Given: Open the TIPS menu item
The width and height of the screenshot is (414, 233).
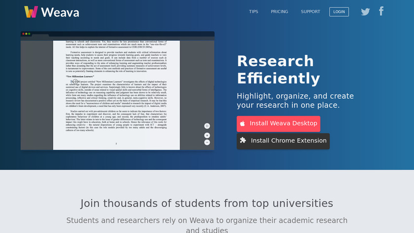Looking at the screenshot, I should 253,12.
